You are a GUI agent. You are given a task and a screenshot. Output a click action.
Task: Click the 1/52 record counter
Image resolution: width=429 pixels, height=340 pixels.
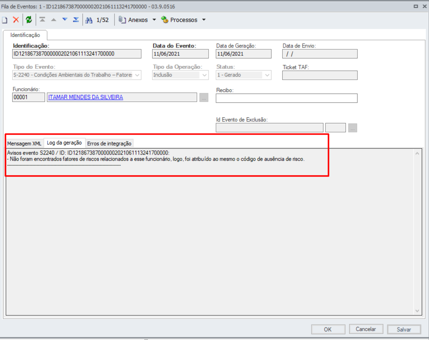[x=103, y=20]
